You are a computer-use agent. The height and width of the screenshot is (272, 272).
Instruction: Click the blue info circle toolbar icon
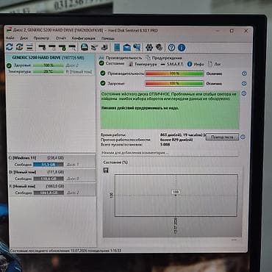182,48
